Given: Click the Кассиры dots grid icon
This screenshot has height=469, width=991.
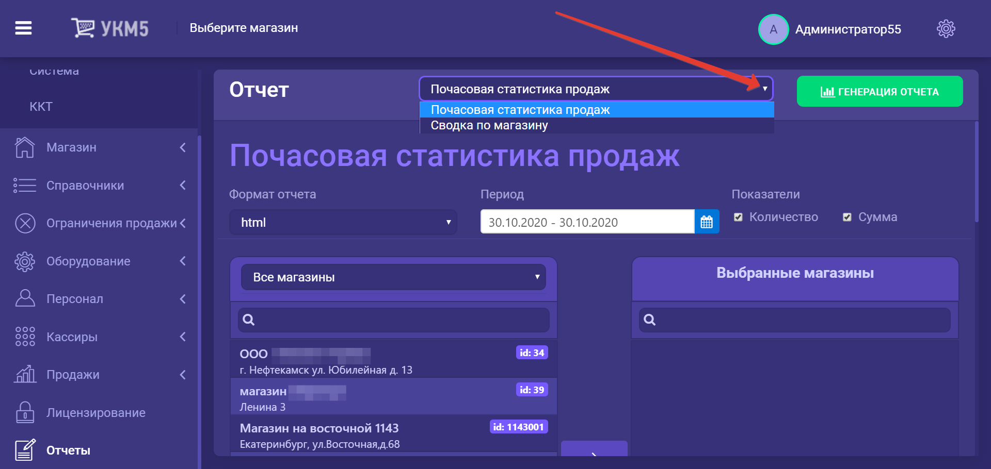Looking at the screenshot, I should click(25, 337).
